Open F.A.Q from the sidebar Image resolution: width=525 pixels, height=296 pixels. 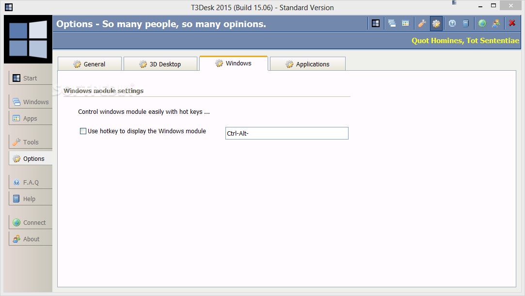[31, 182]
